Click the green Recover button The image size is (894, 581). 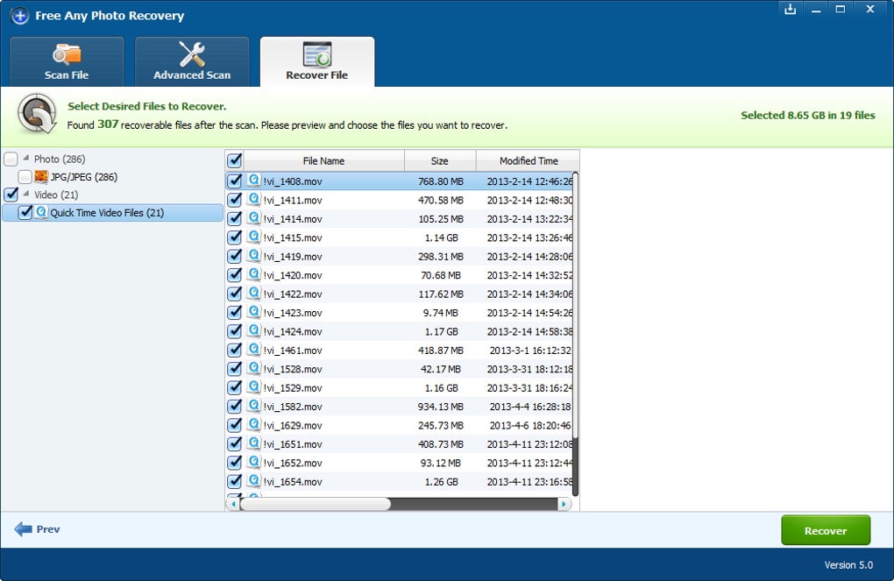click(x=826, y=530)
